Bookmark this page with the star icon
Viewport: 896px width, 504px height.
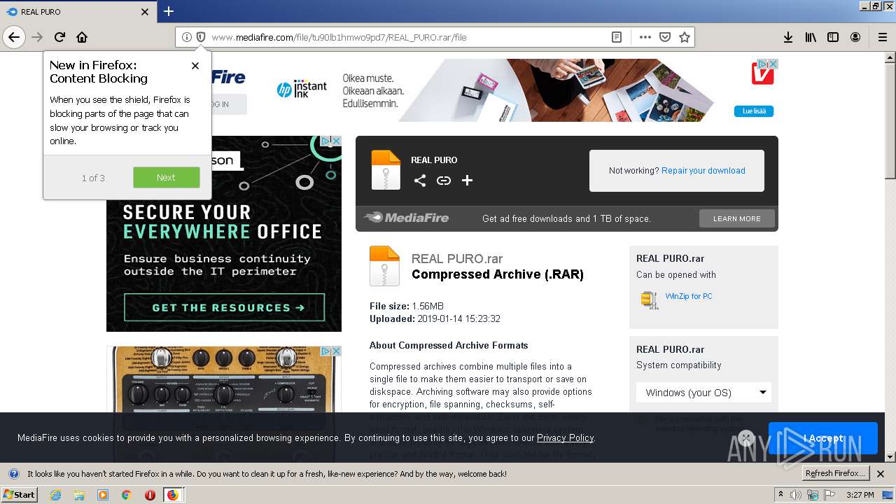pos(685,37)
